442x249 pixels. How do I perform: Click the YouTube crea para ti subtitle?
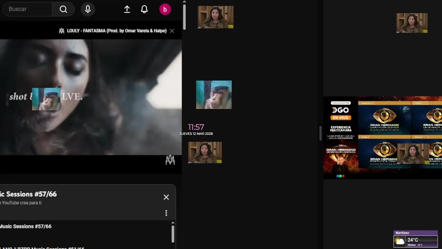[x=21, y=203]
